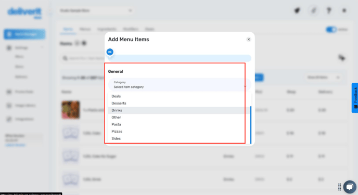Open the highlighted Menu Manager sidebar button
The width and height of the screenshot is (358, 195).
pos(24,34)
